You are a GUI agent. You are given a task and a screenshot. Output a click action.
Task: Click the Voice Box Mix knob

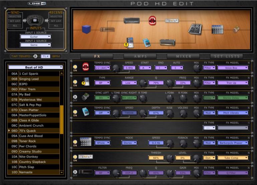click(196, 68)
